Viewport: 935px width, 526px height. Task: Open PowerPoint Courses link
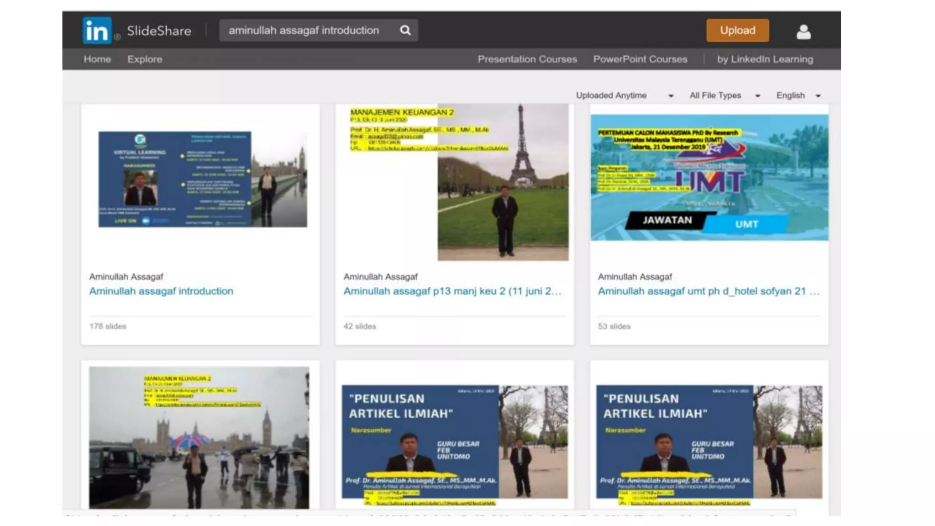pos(640,59)
